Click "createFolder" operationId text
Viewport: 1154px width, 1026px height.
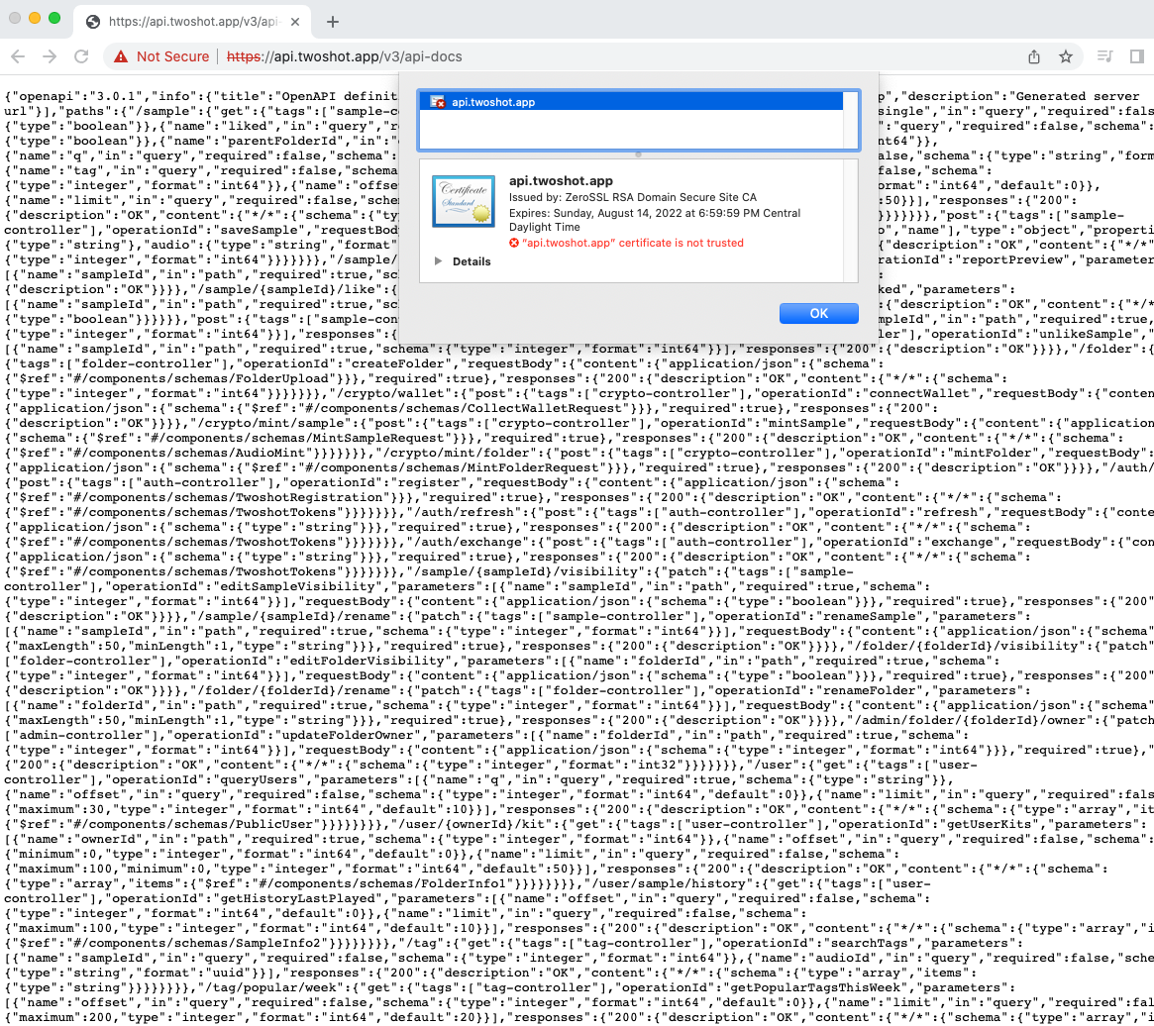tap(398, 363)
